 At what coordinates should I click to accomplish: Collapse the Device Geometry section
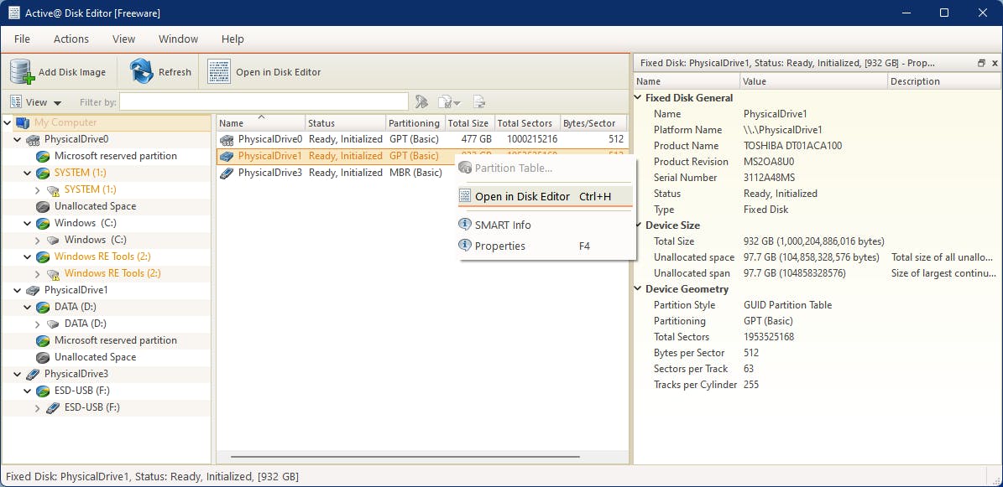(637, 288)
